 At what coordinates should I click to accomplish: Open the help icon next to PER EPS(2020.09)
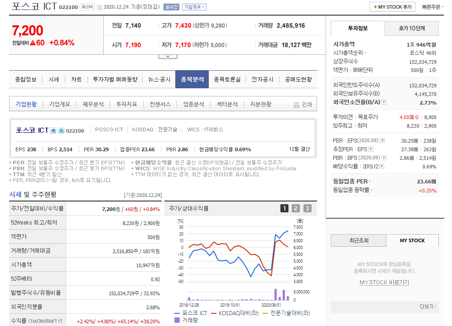[383, 141]
